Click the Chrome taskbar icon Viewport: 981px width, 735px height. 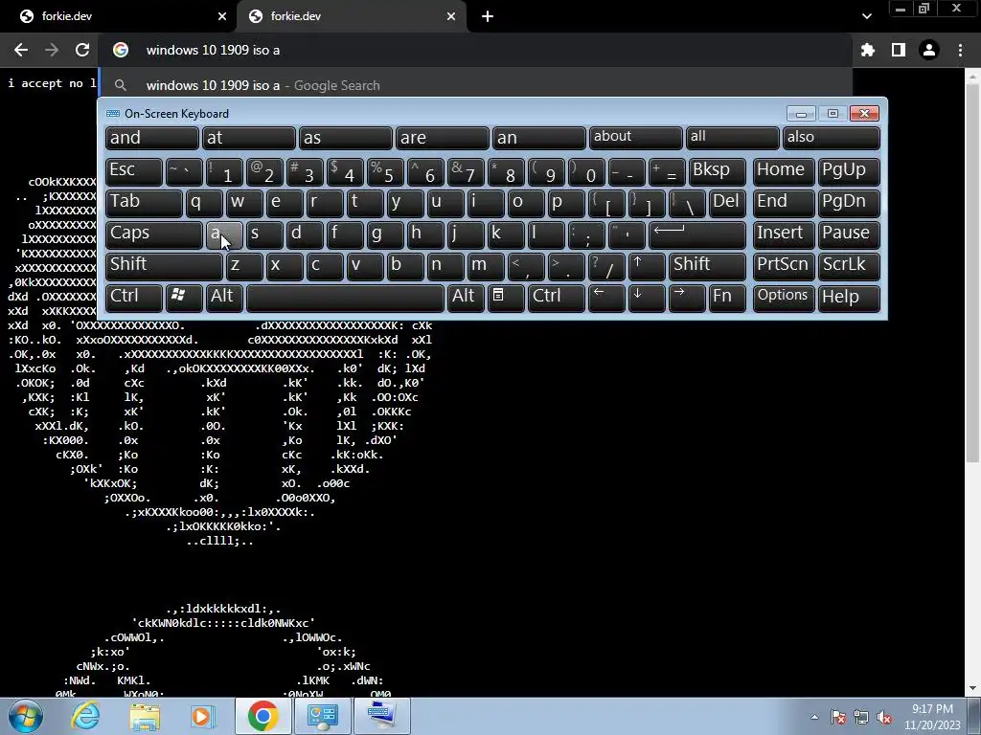pos(262,716)
